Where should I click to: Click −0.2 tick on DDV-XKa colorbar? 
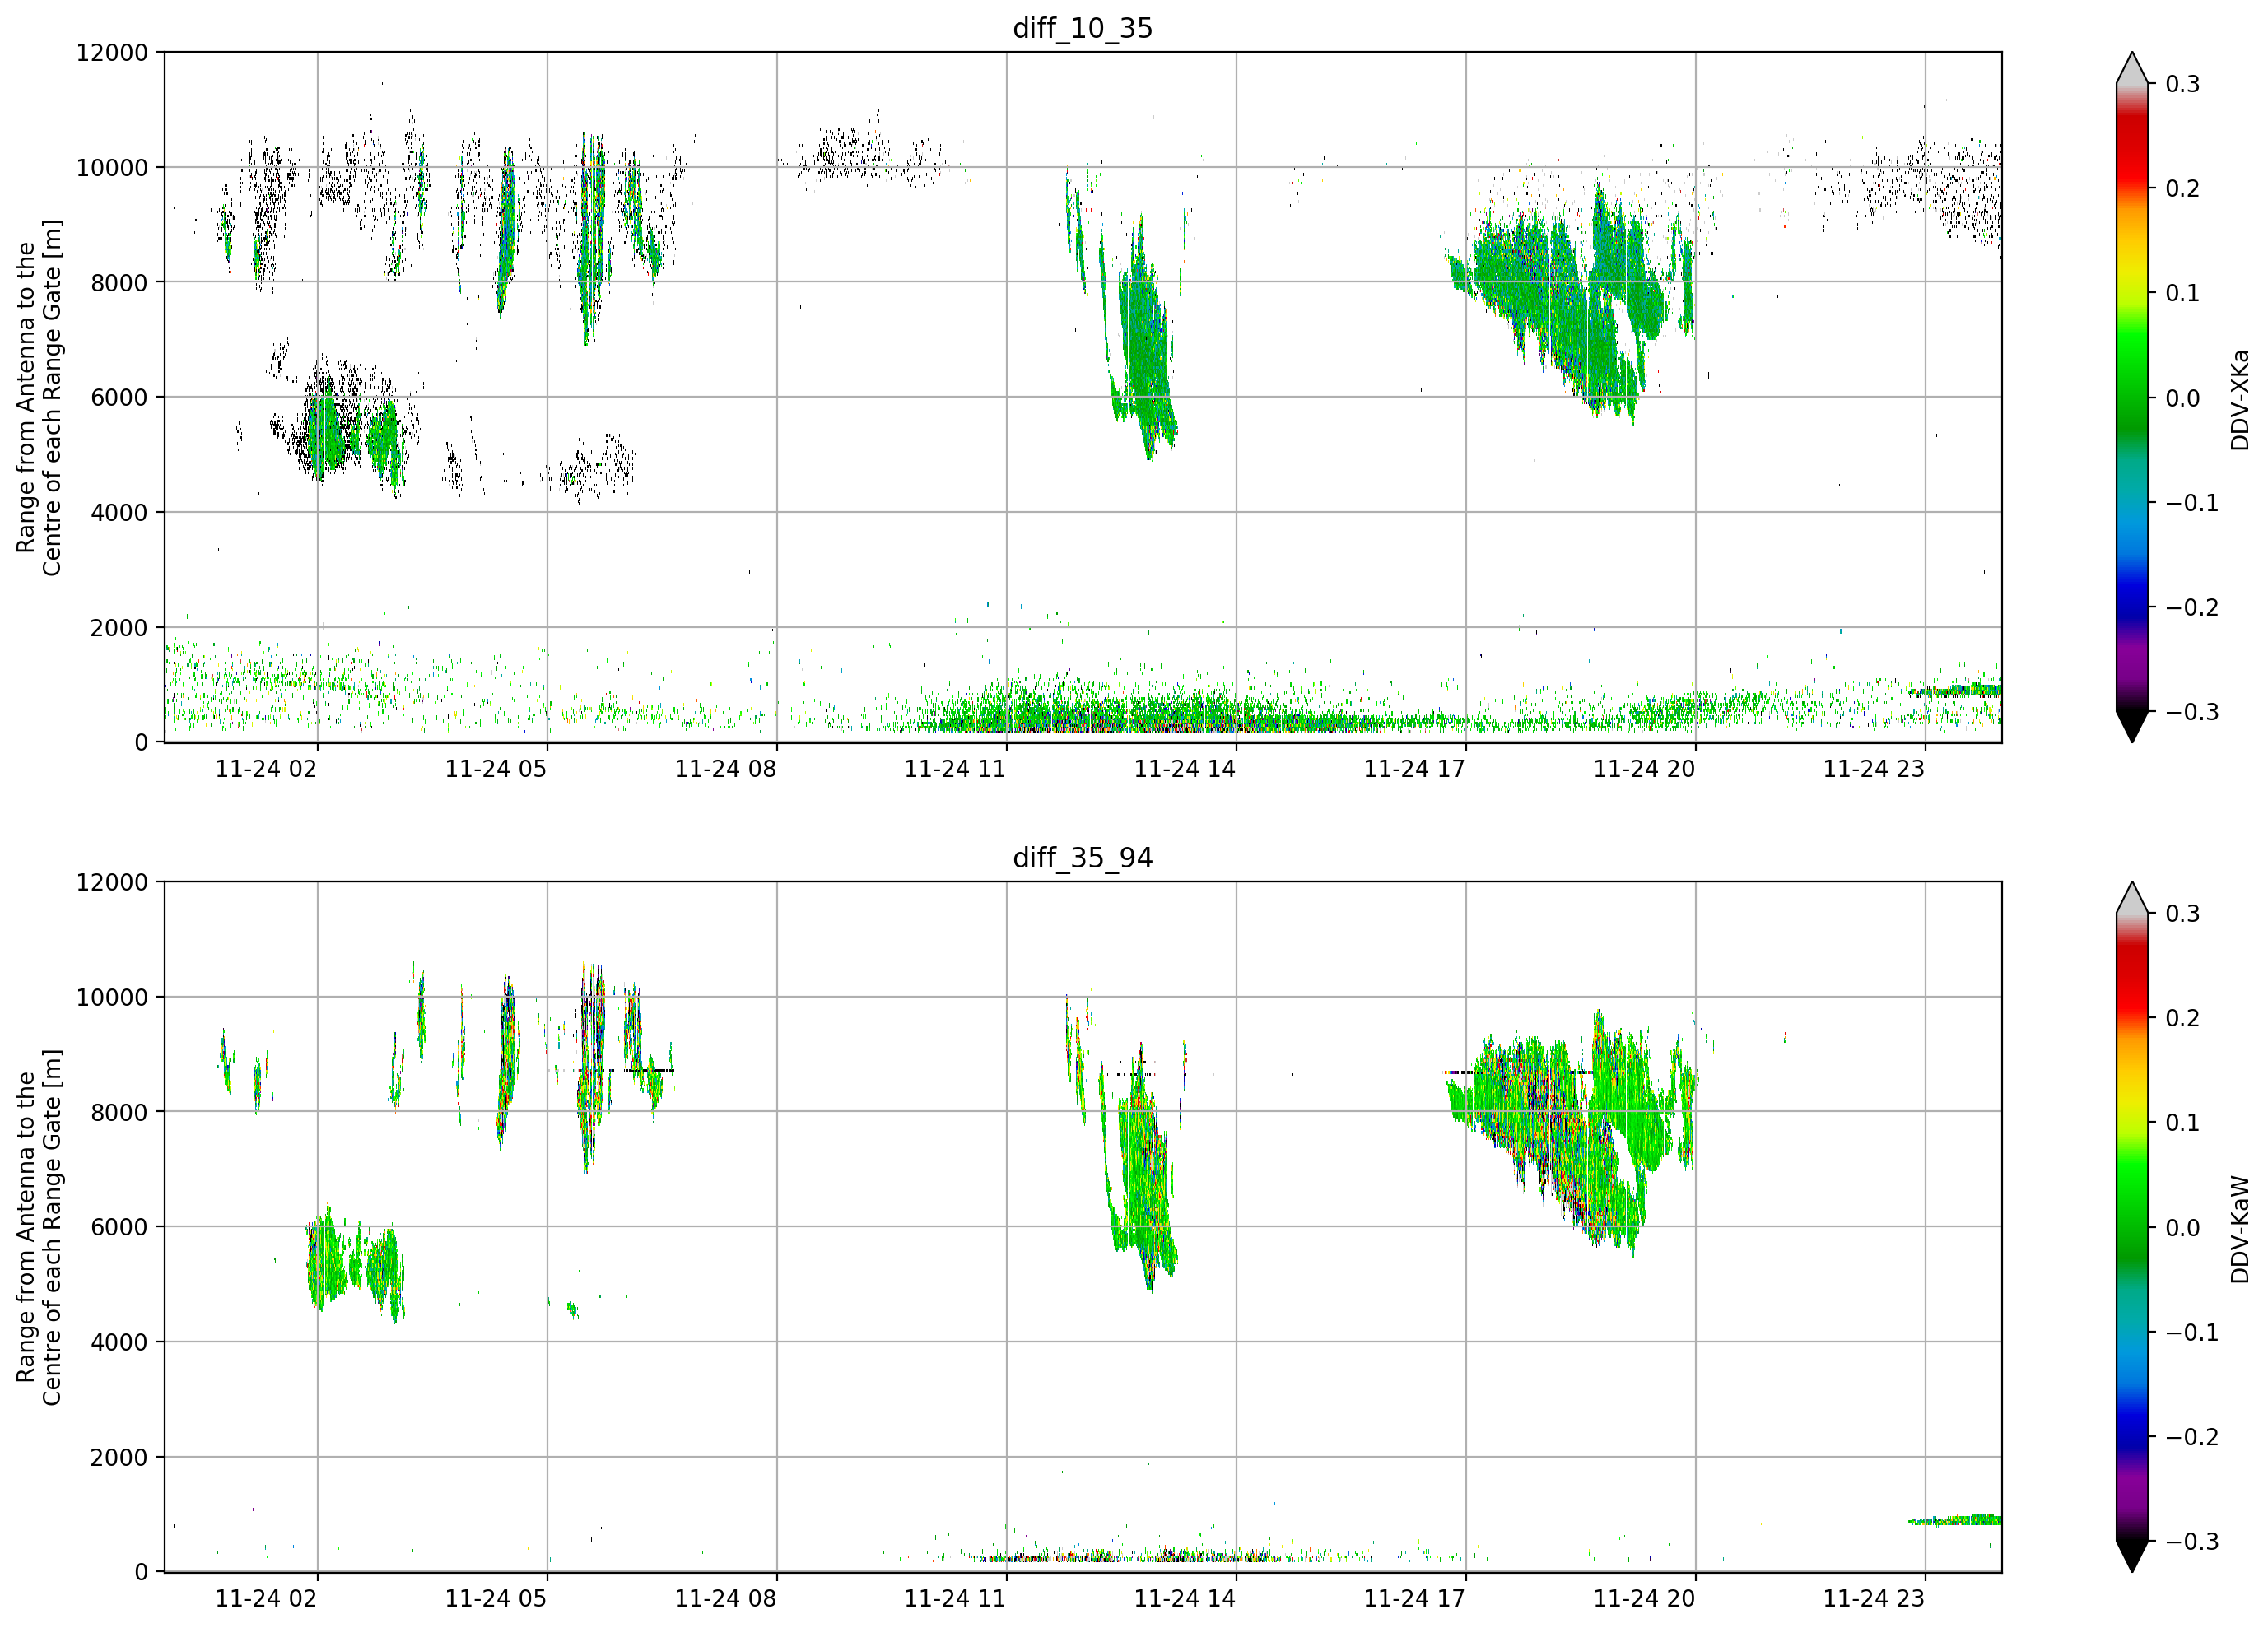2192,608
